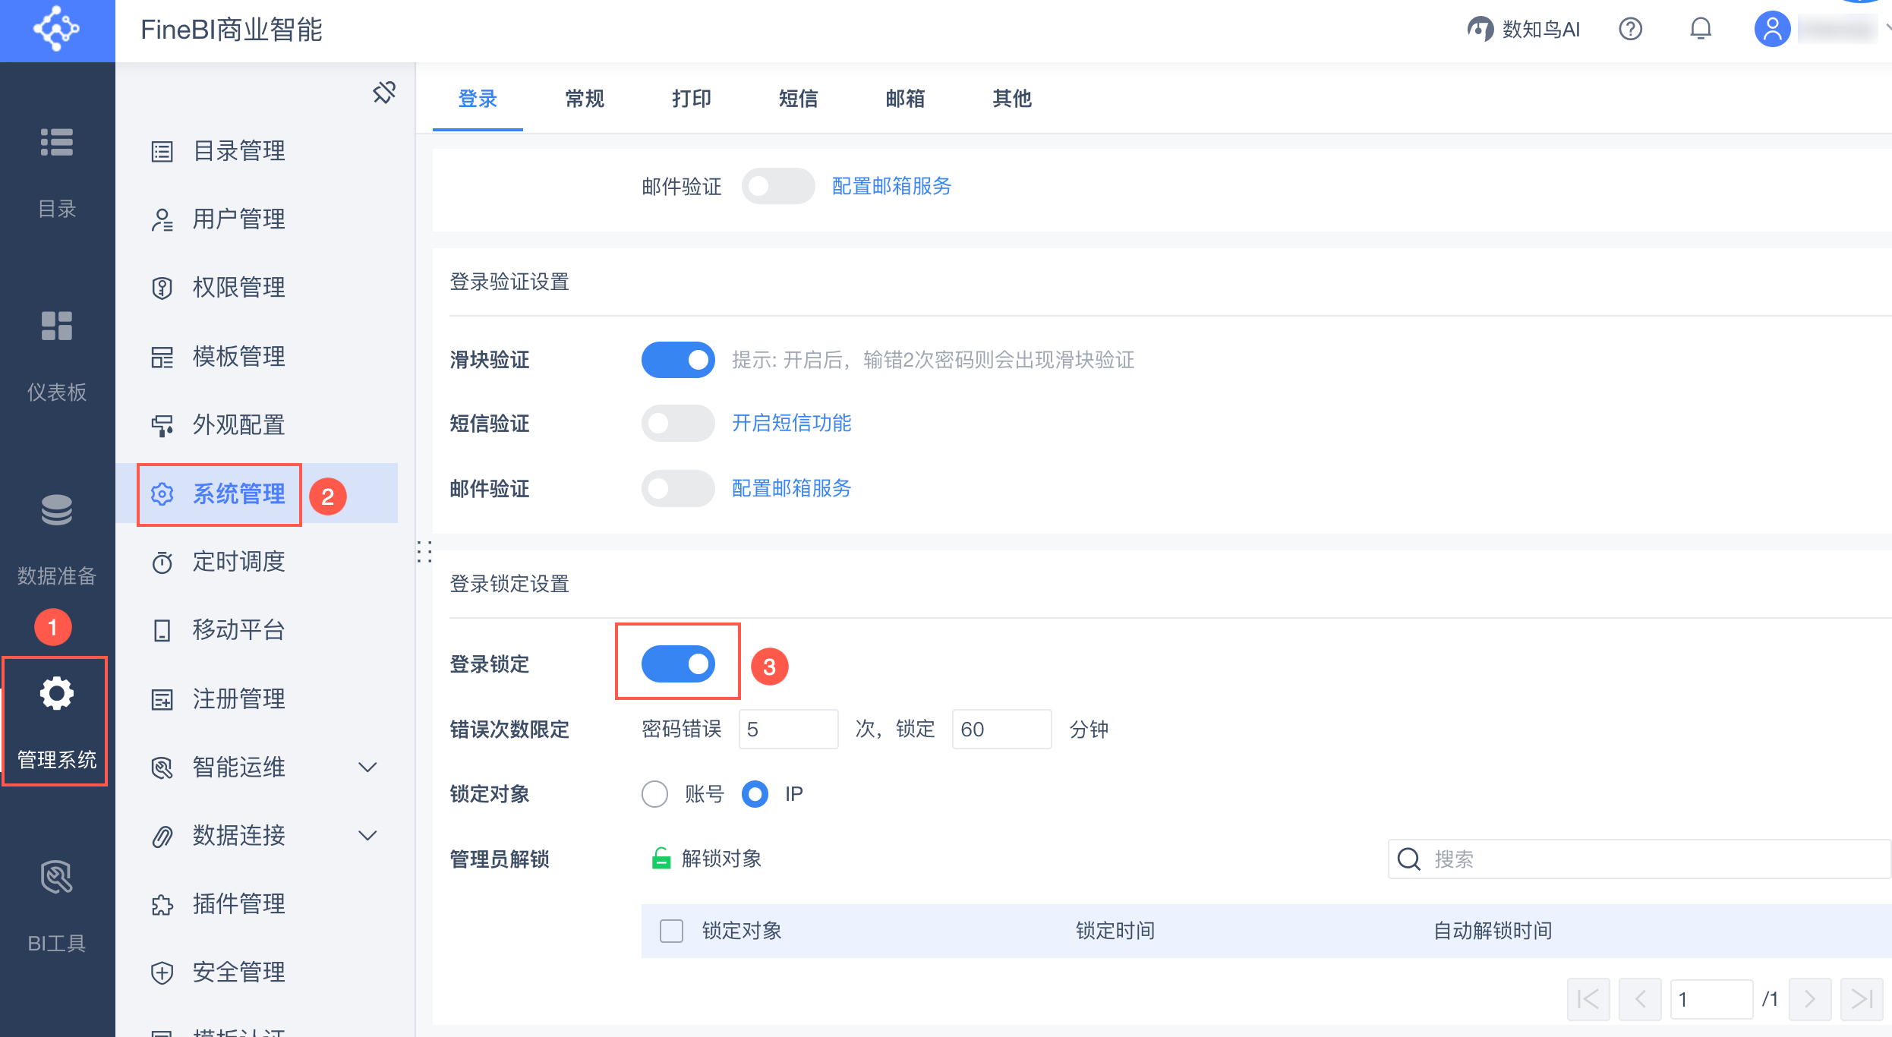Open BI工具 in the left navigation

click(57, 905)
